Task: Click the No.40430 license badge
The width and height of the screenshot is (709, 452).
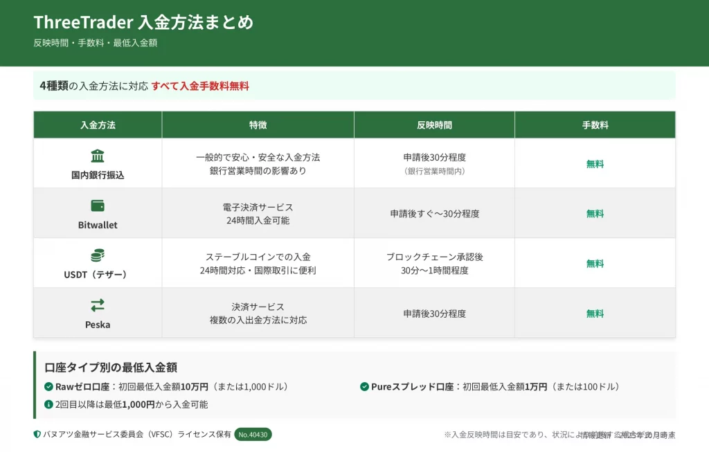Action: click(x=253, y=435)
